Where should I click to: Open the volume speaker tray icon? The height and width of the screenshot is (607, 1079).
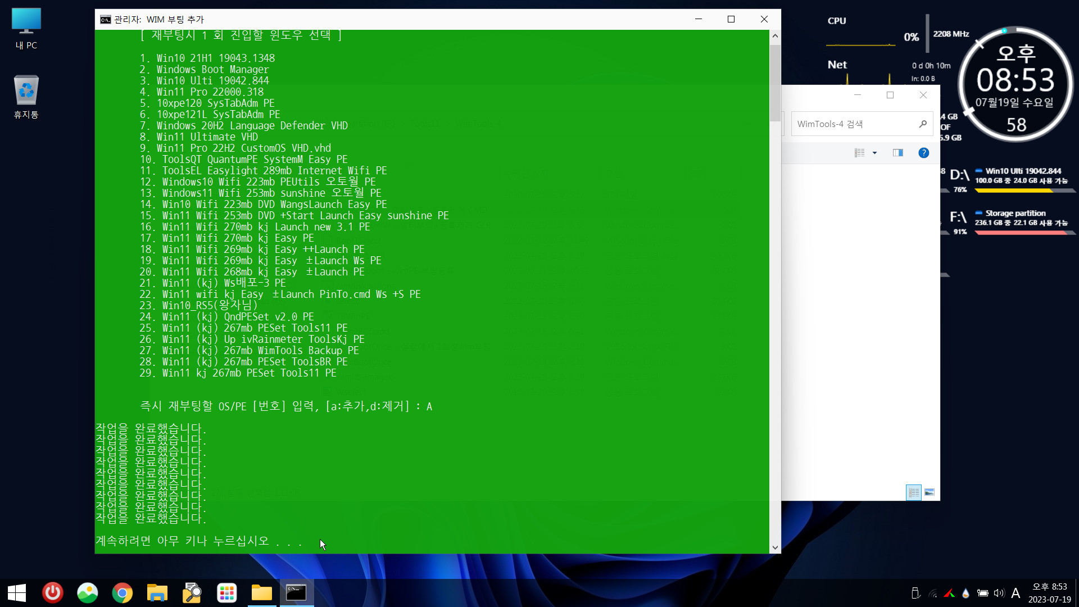[999, 593]
